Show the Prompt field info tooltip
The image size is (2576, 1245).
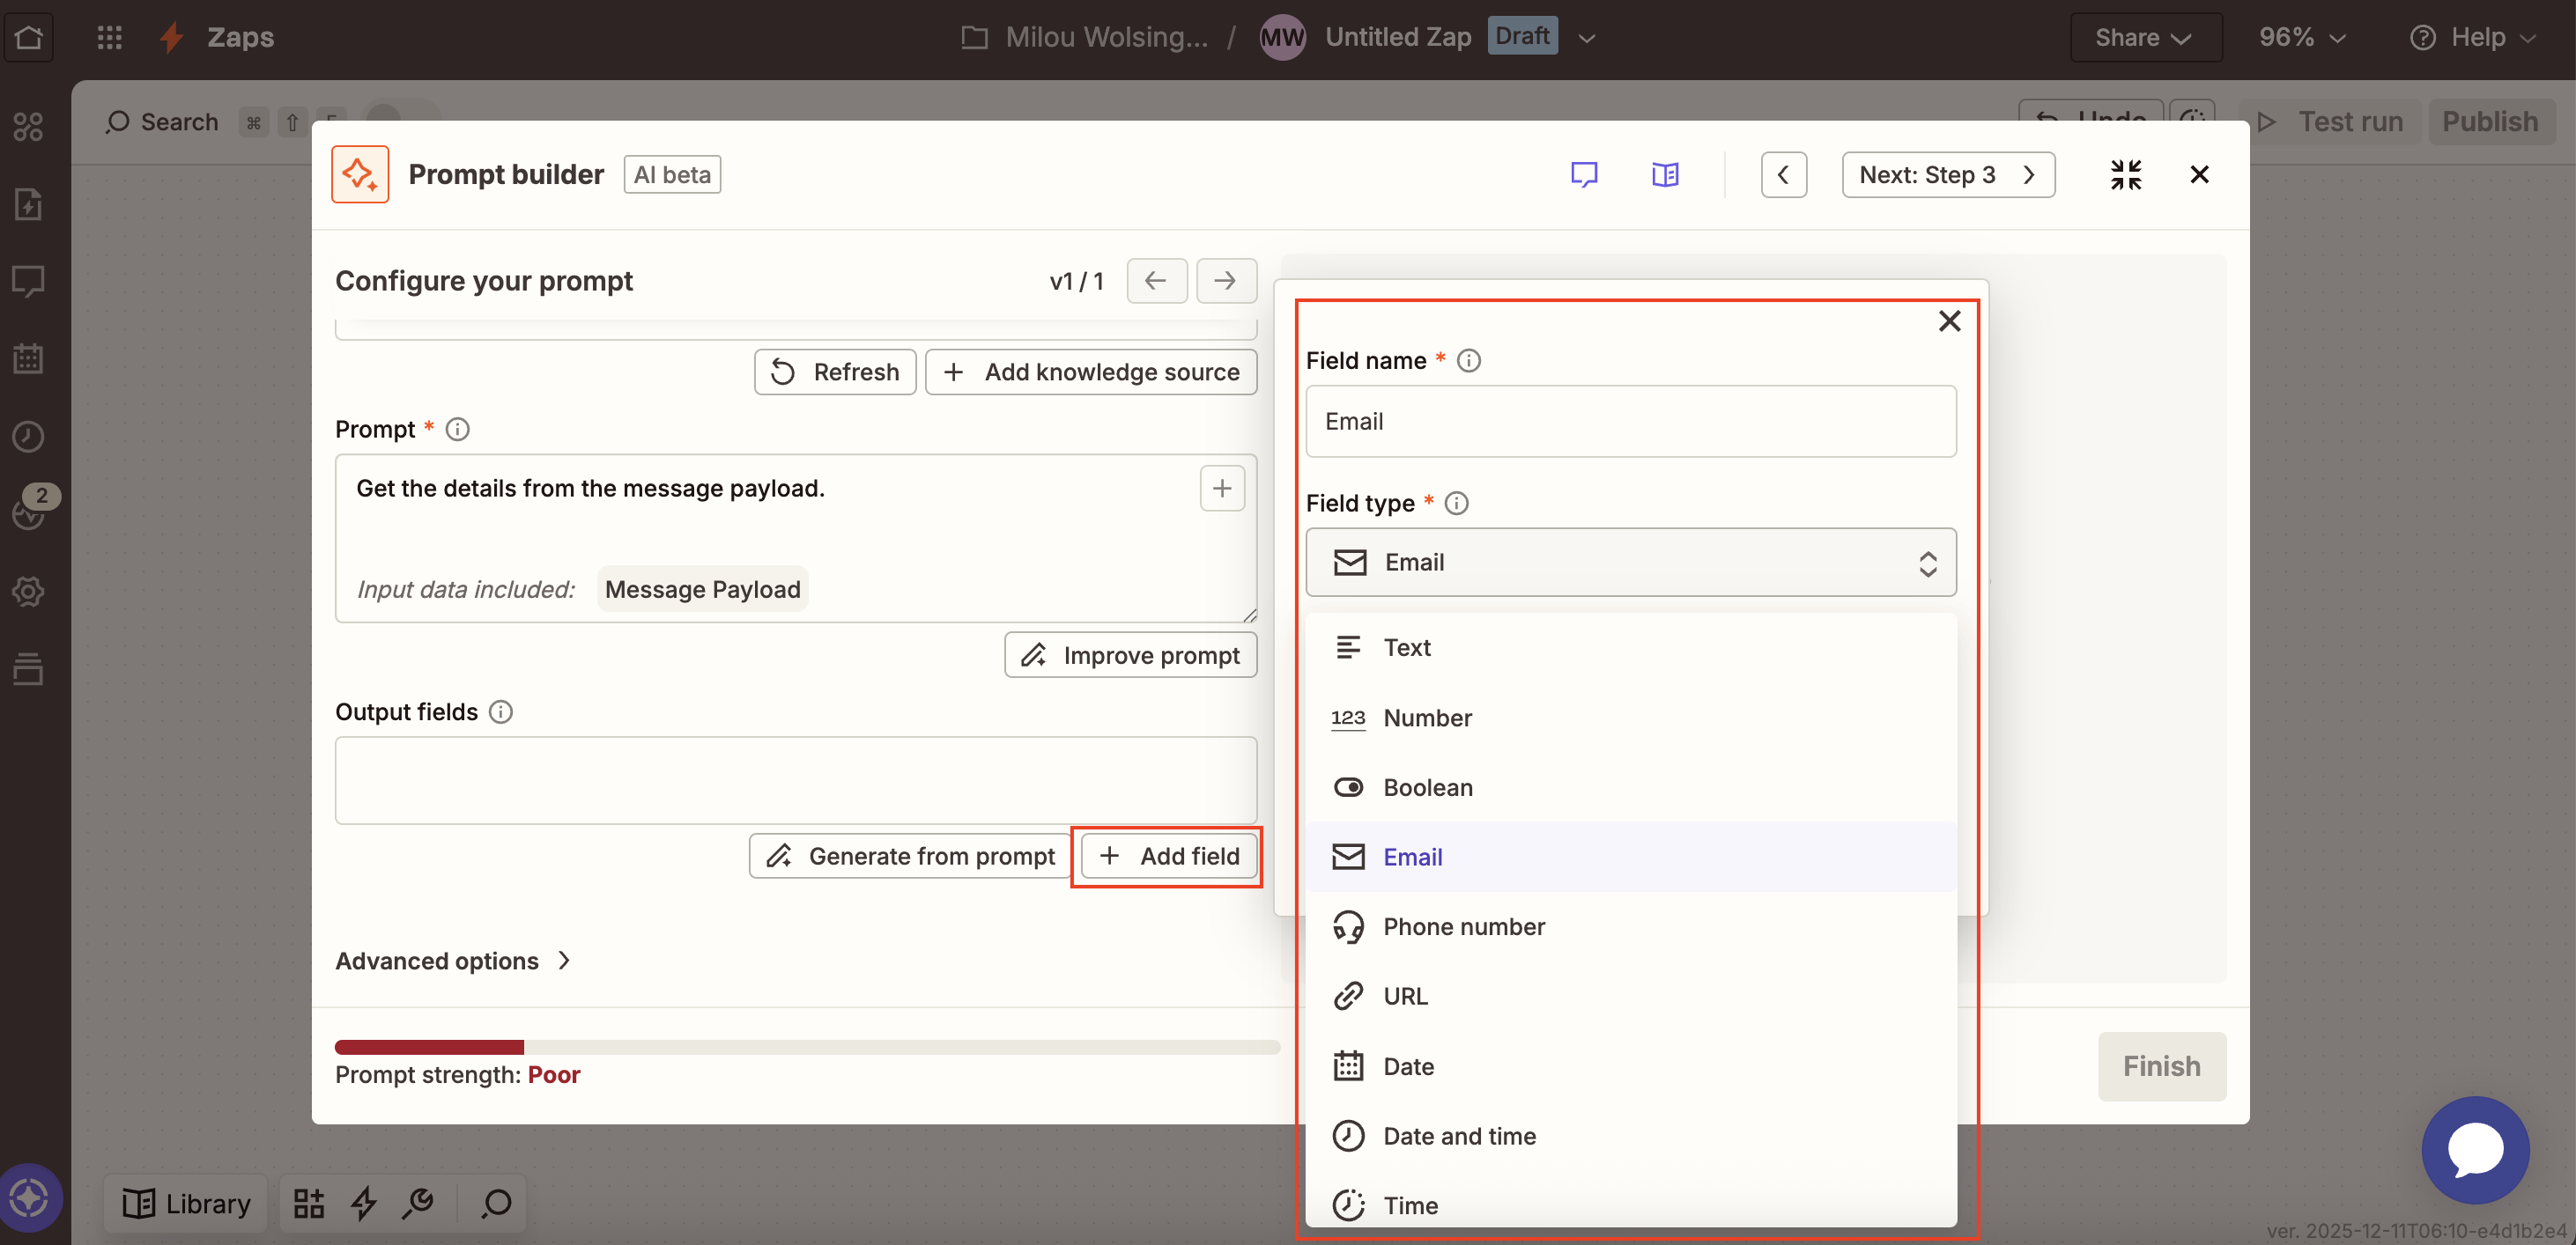(x=457, y=429)
